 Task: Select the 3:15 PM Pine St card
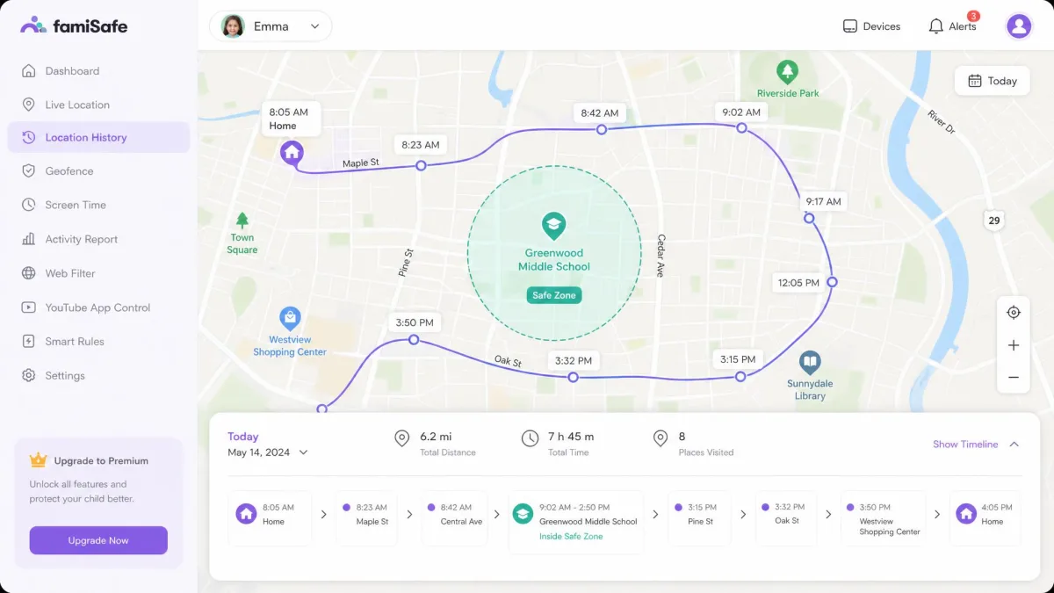[699, 518]
